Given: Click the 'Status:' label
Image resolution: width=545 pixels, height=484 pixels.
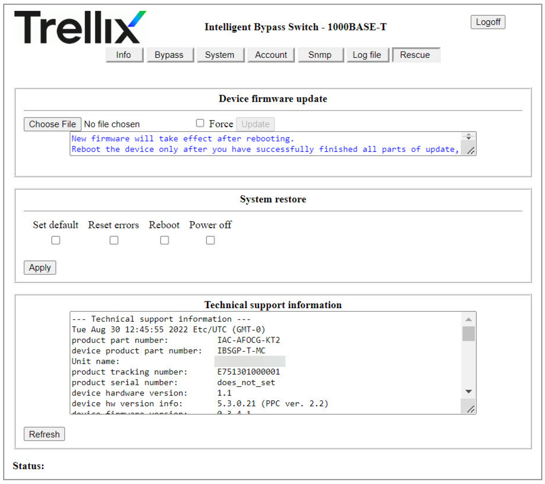Looking at the screenshot, I should click(x=28, y=466).
